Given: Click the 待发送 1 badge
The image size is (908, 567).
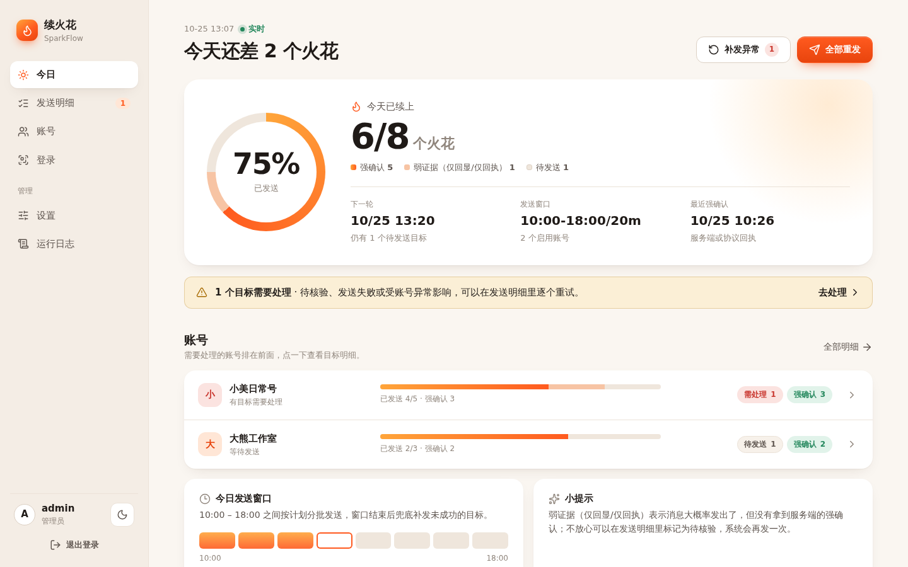Looking at the screenshot, I should pyautogui.click(x=760, y=444).
